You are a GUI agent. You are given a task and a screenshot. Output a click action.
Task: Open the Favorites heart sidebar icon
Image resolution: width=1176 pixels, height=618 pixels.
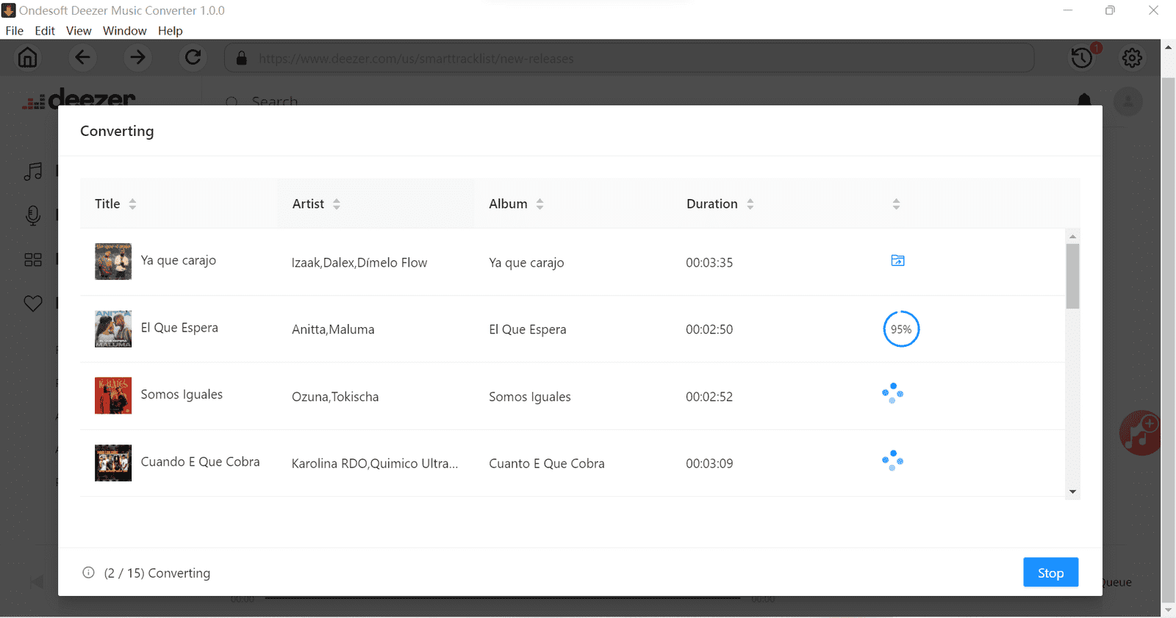(33, 303)
